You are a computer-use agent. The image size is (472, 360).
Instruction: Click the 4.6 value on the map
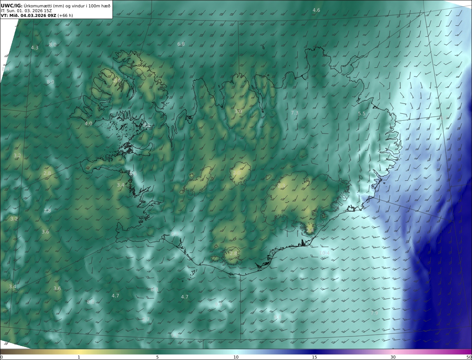click(x=316, y=10)
